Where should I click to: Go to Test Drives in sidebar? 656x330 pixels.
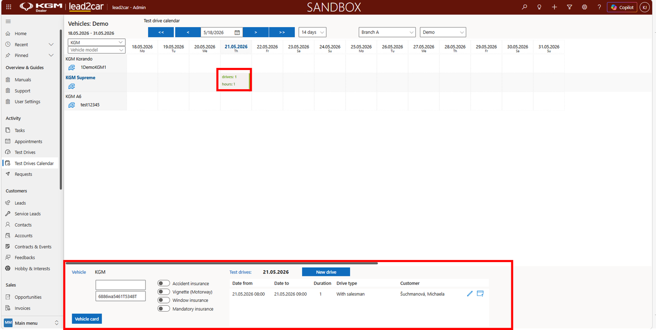tap(25, 152)
